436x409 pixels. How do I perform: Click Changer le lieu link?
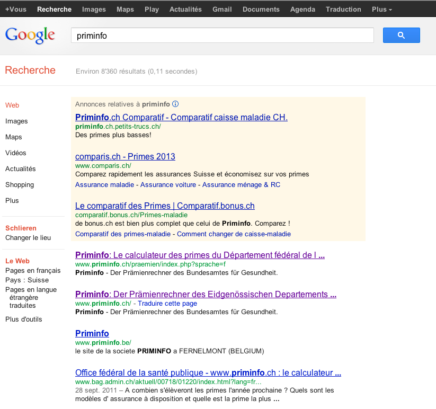click(x=28, y=238)
